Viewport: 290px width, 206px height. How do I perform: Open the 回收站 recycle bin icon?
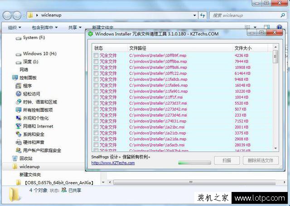tap(15, 158)
